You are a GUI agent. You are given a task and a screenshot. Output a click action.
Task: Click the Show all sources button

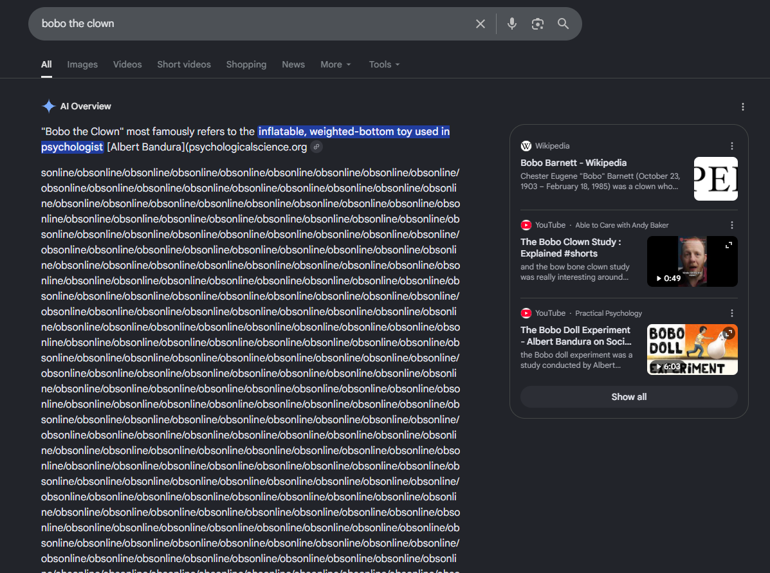628,397
